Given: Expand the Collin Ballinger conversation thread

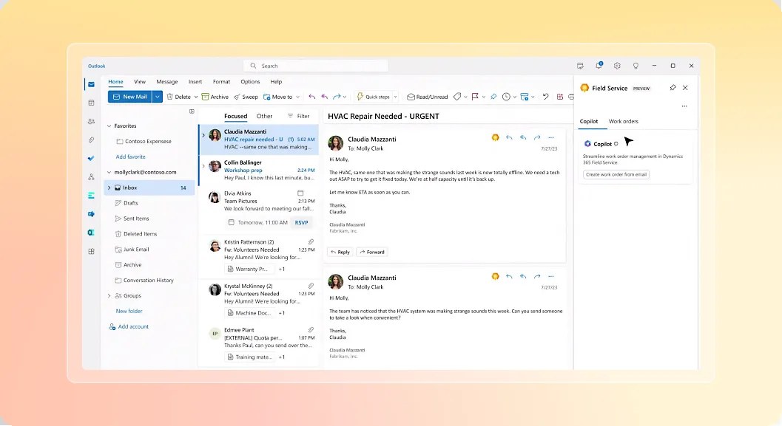Looking at the screenshot, I should click(203, 165).
